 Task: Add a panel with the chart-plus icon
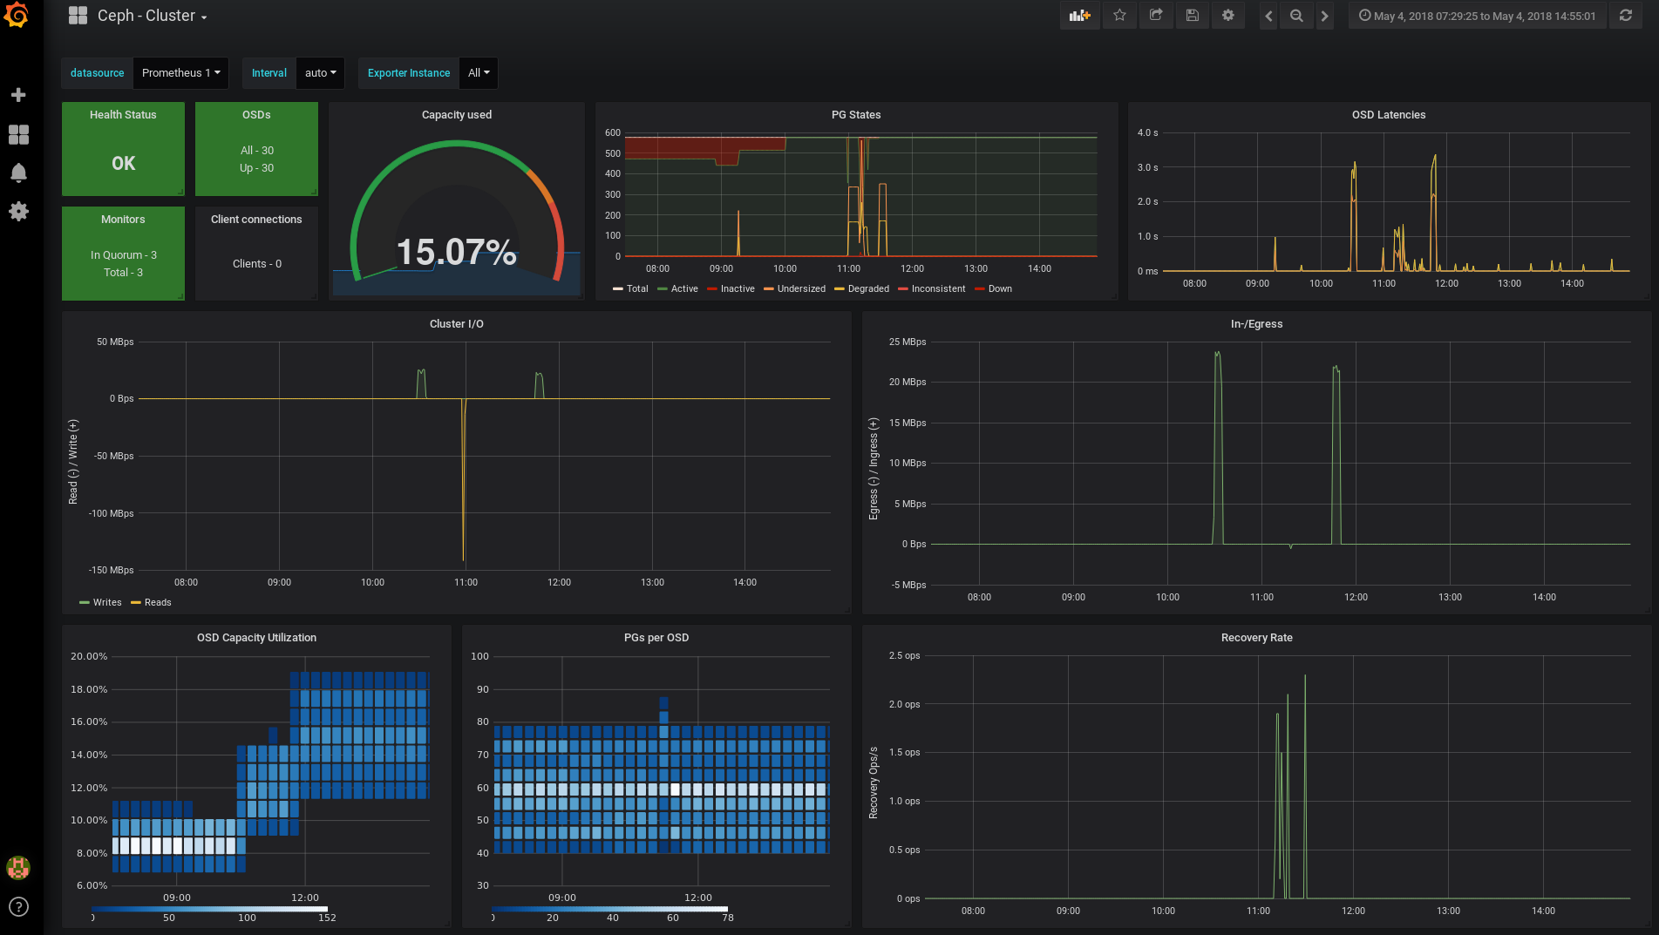point(1080,16)
